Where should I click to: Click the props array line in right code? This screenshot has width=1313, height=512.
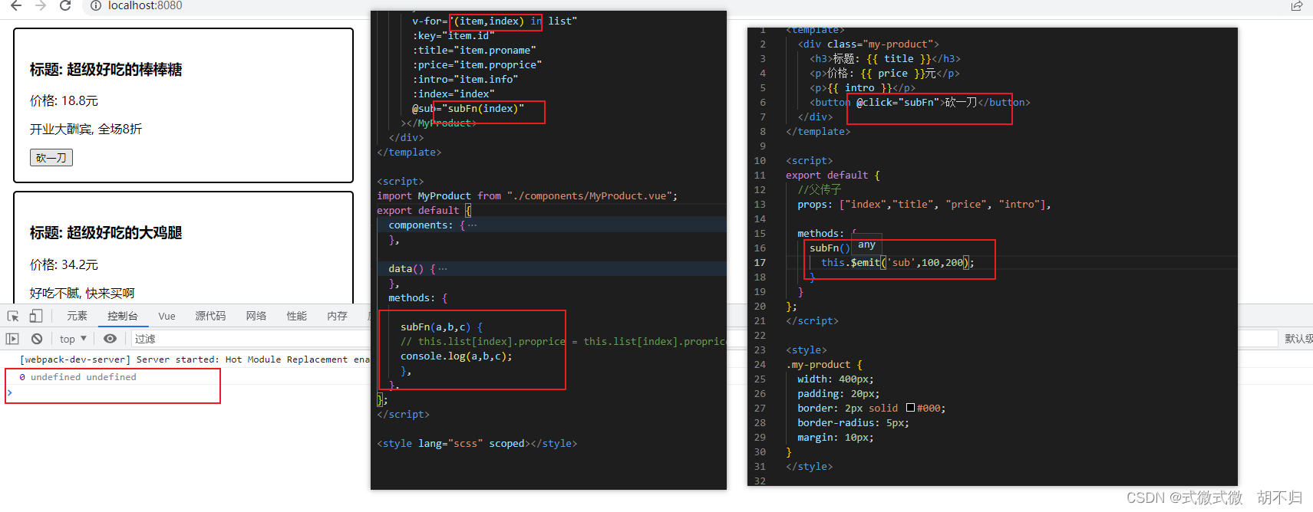[x=924, y=205]
